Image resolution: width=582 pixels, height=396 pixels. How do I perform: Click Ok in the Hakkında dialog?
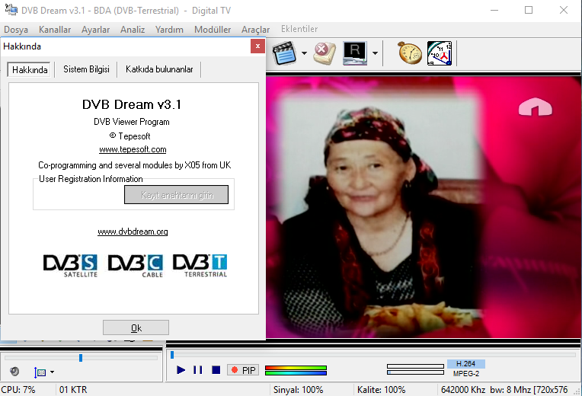point(136,327)
